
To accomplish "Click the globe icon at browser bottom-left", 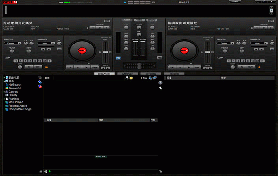I will pos(46,171).
